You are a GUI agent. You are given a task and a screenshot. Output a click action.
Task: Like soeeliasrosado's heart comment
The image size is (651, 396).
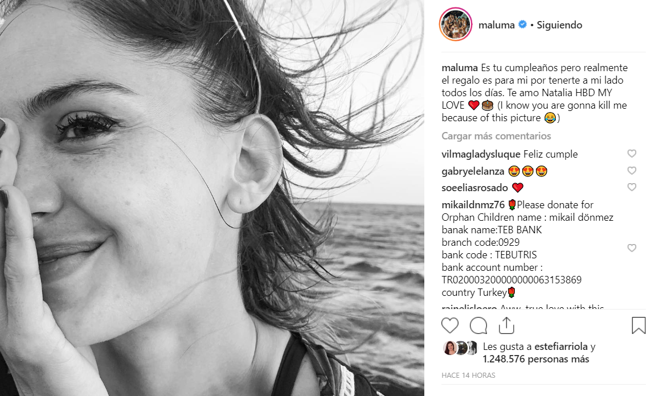point(631,187)
